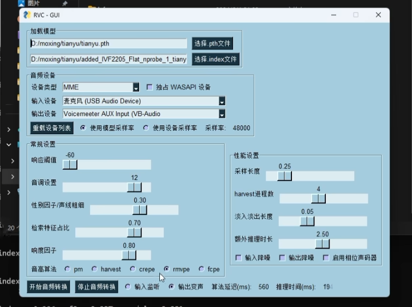This screenshot has height=307, width=412.
Task: Enable 输出降噪 checkbox
Action: click(282, 257)
